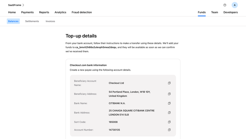This screenshot has height=139, width=246.
Task: Click the SaaSFrame account name
Action: click(x=14, y=5)
